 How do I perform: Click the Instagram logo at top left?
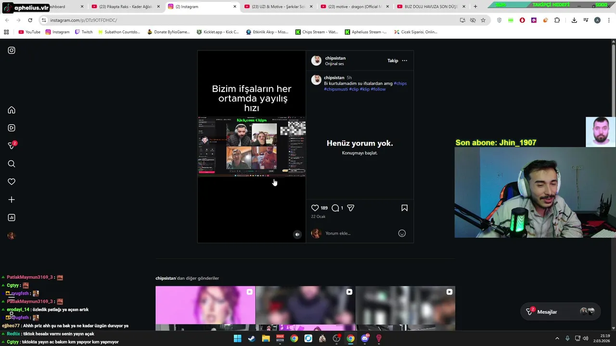click(12, 50)
